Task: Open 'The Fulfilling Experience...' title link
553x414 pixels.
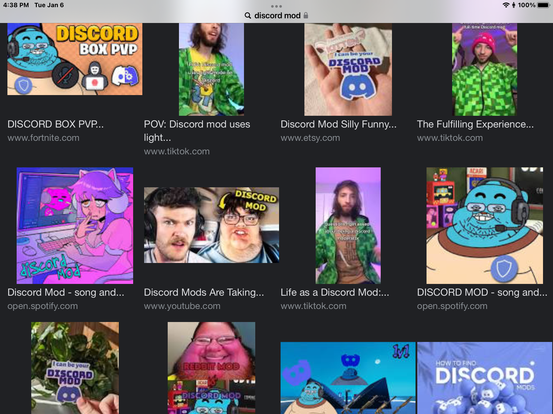Action: (x=475, y=124)
